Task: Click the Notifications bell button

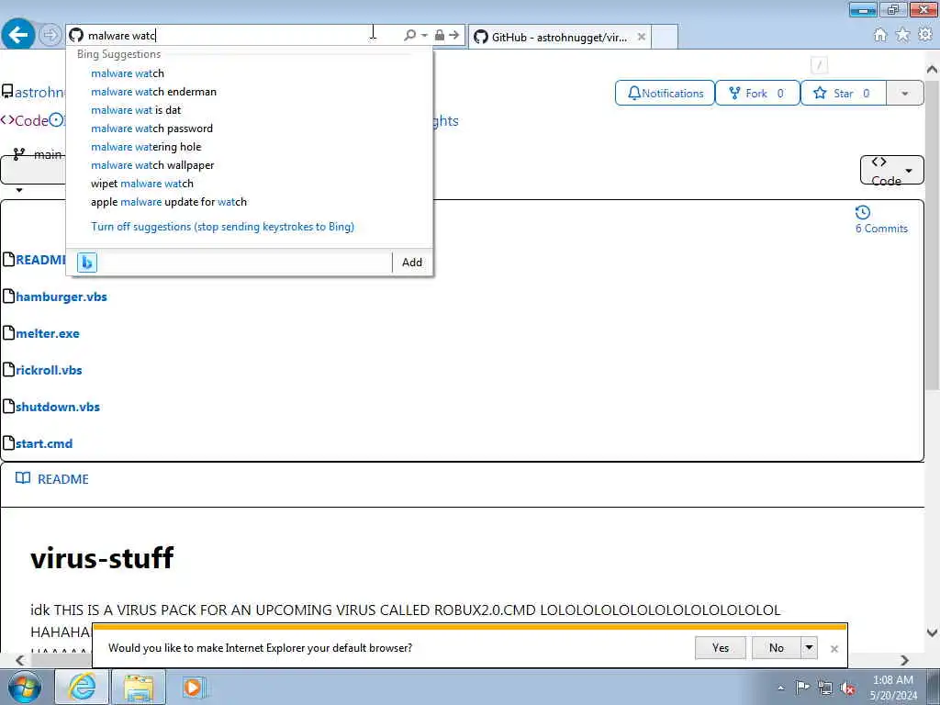Action: coord(665,94)
